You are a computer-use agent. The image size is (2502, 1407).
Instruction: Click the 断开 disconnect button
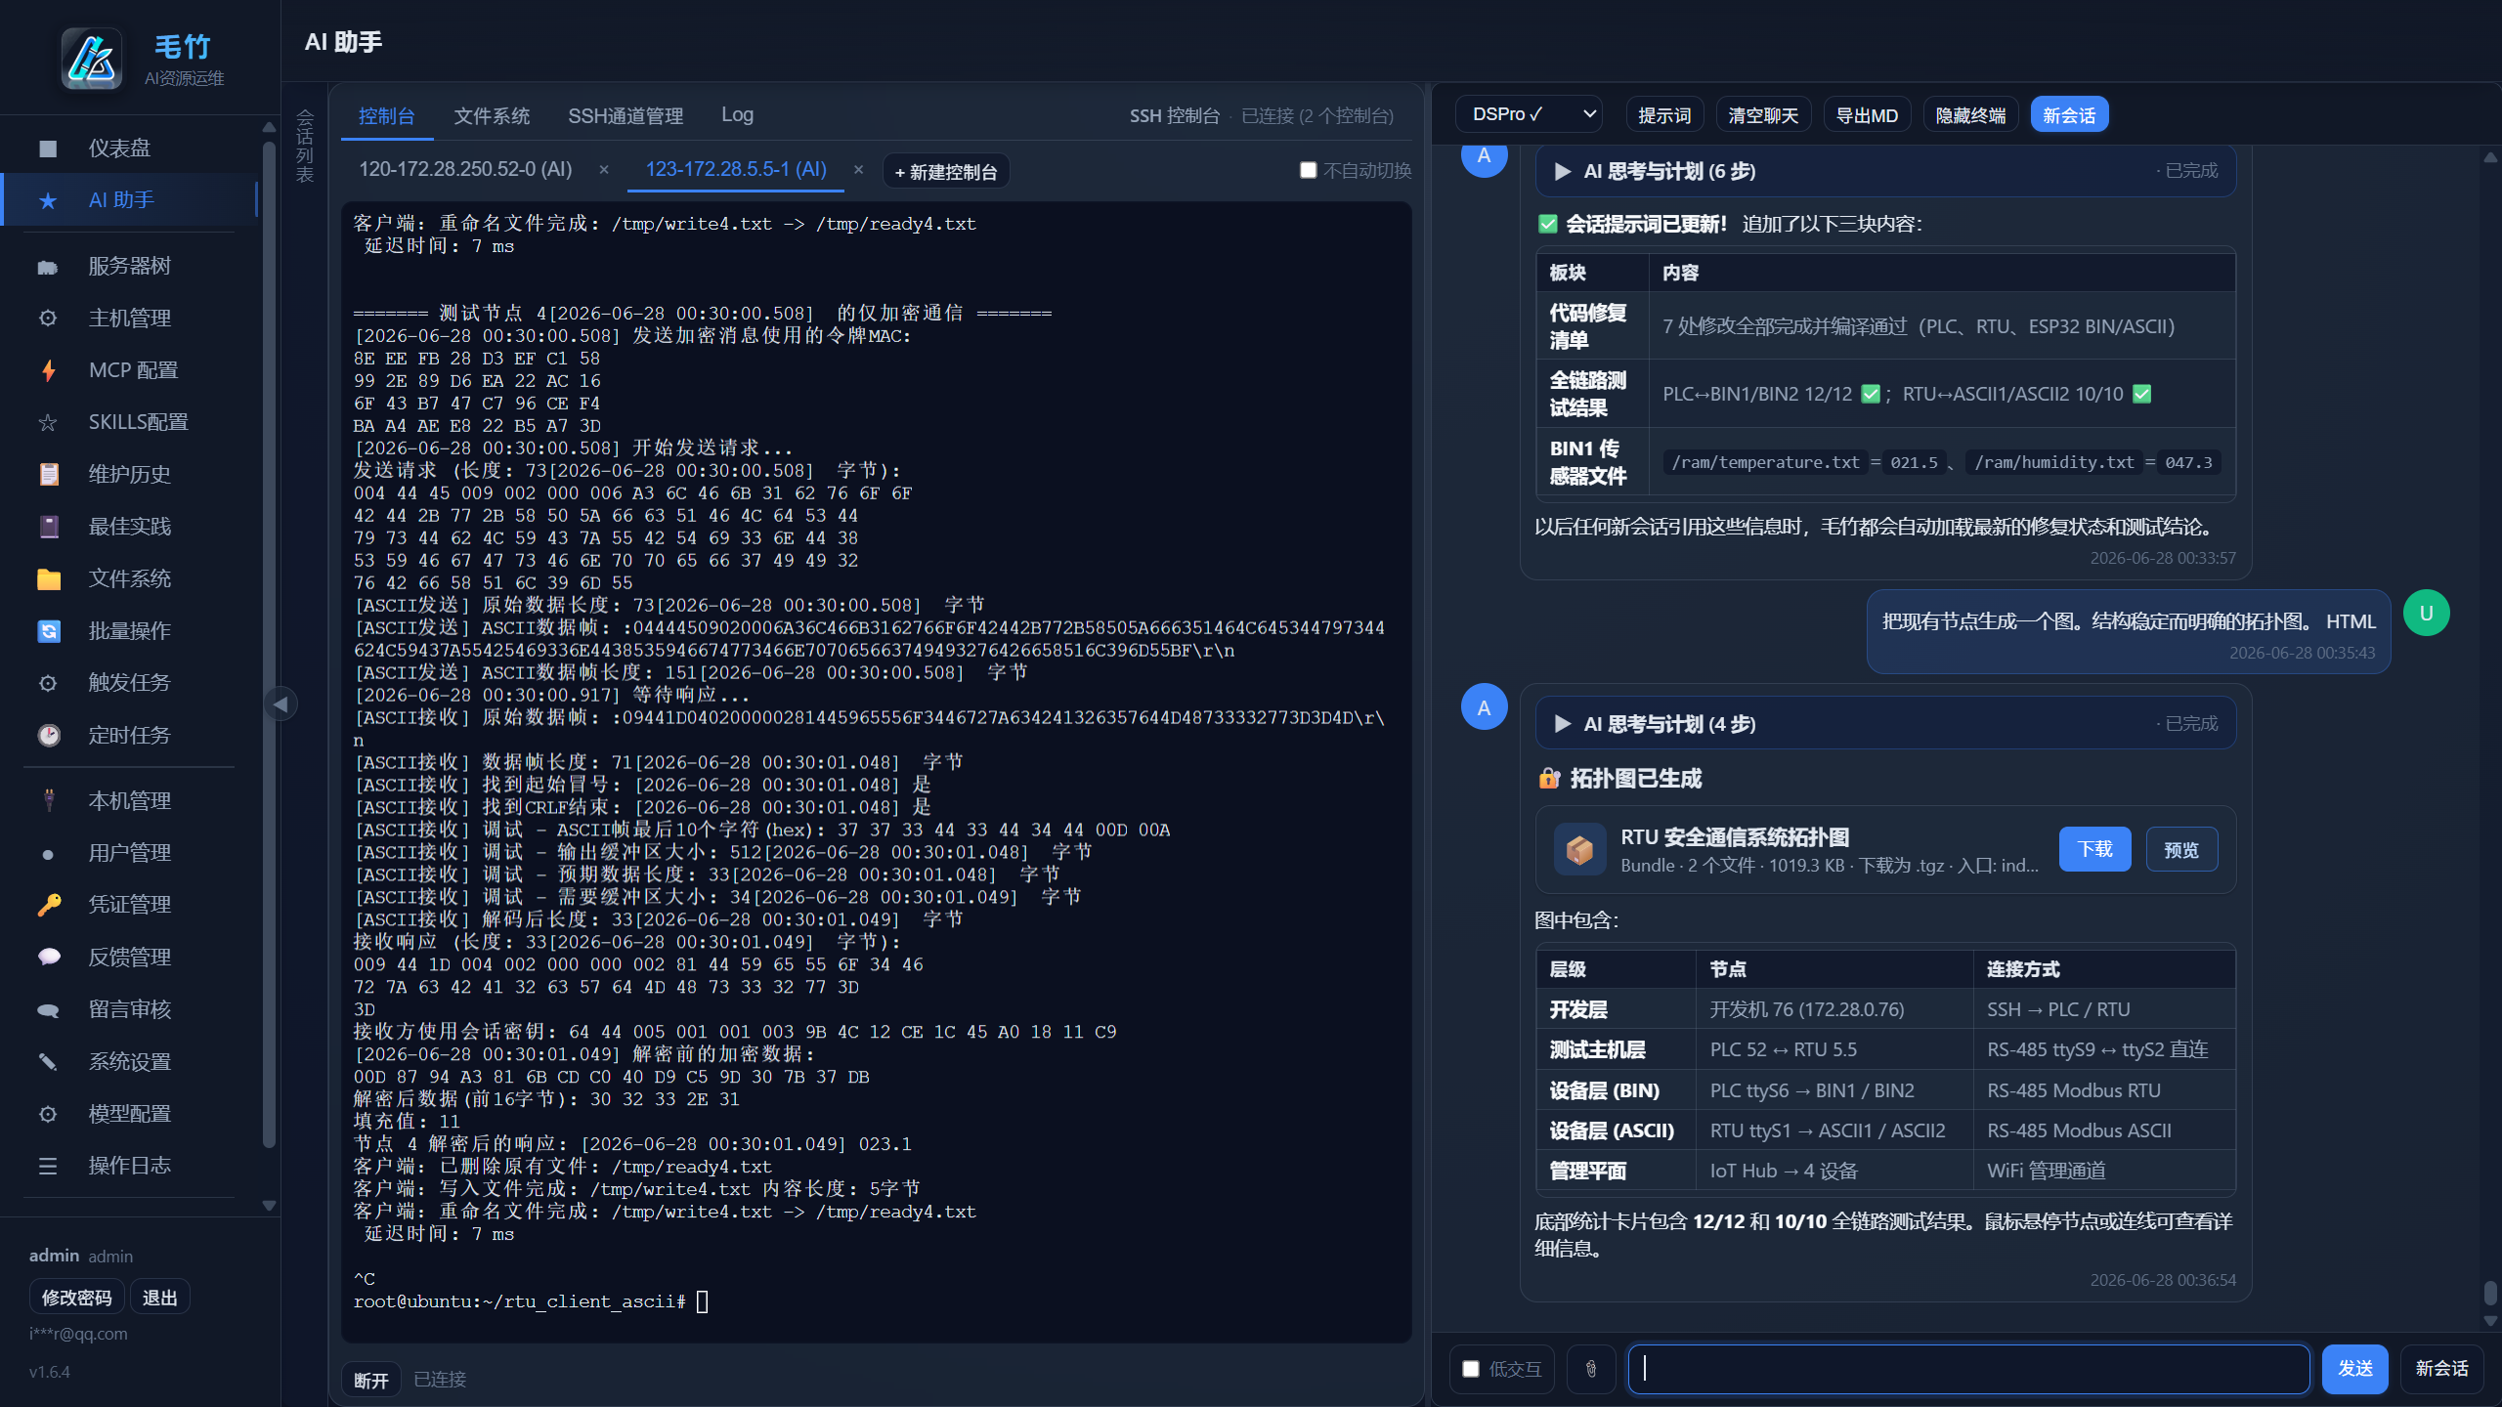(370, 1380)
